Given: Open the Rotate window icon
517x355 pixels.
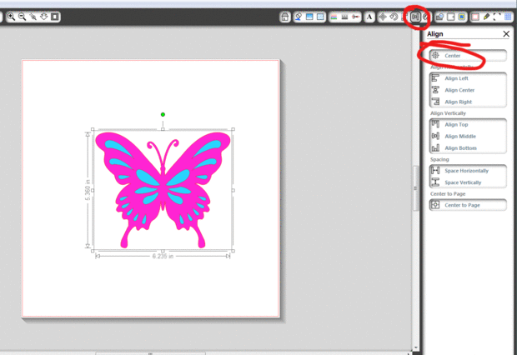Looking at the screenshot, I should click(394, 17).
